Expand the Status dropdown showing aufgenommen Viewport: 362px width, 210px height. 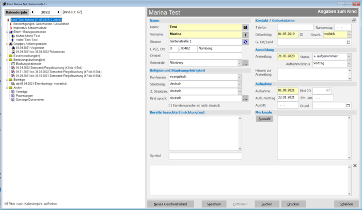pyautogui.click(x=349, y=56)
